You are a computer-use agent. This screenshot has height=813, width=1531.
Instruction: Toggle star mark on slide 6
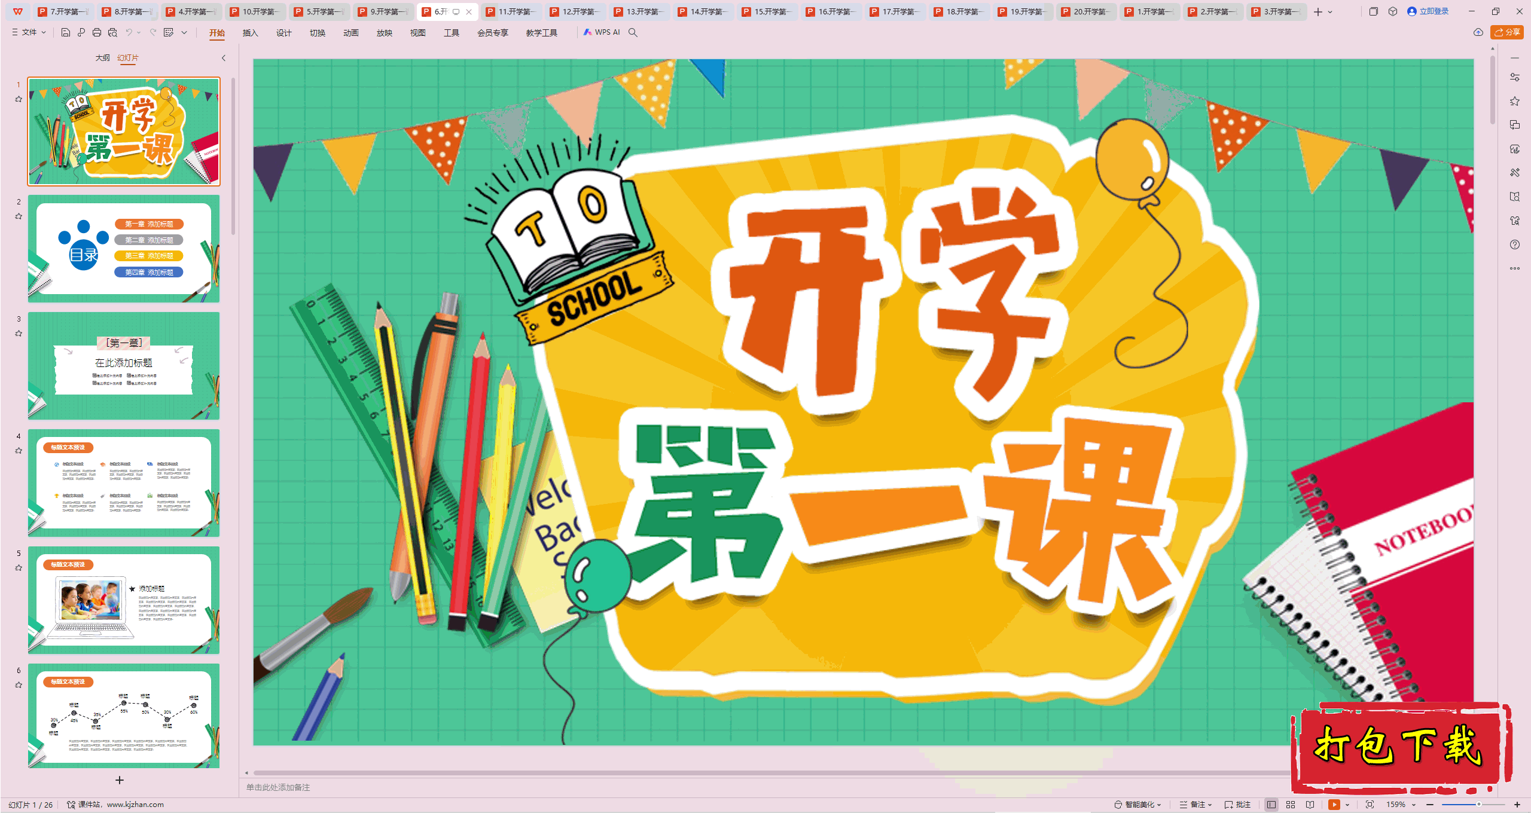point(19,685)
